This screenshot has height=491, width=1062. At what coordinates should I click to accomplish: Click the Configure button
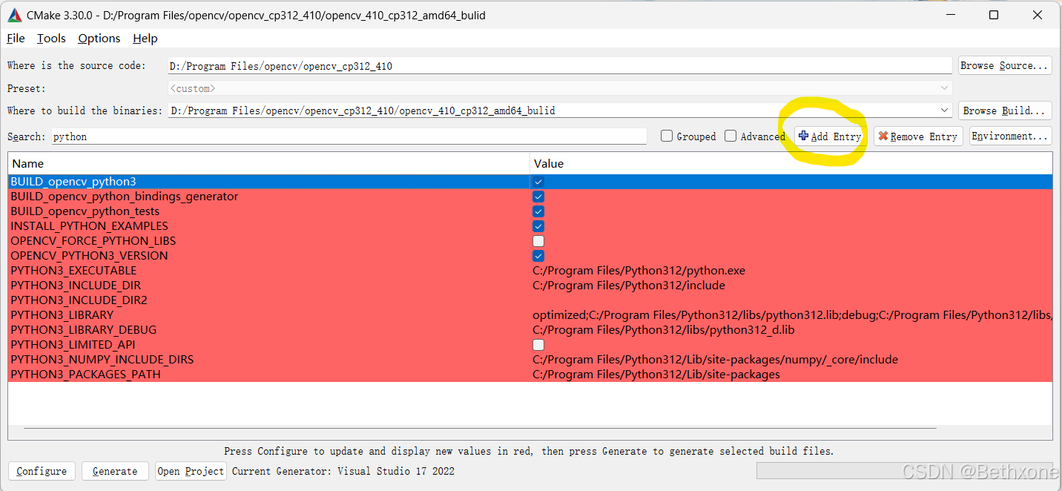42,471
